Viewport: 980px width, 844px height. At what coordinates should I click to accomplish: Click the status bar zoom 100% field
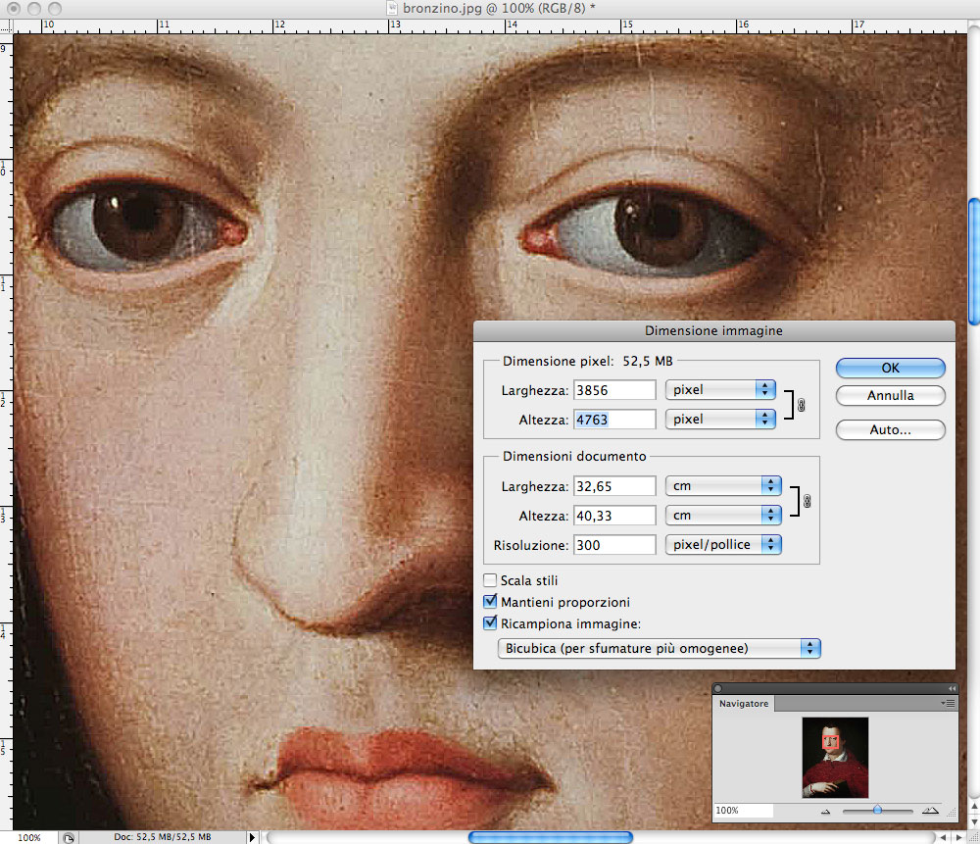[29, 838]
